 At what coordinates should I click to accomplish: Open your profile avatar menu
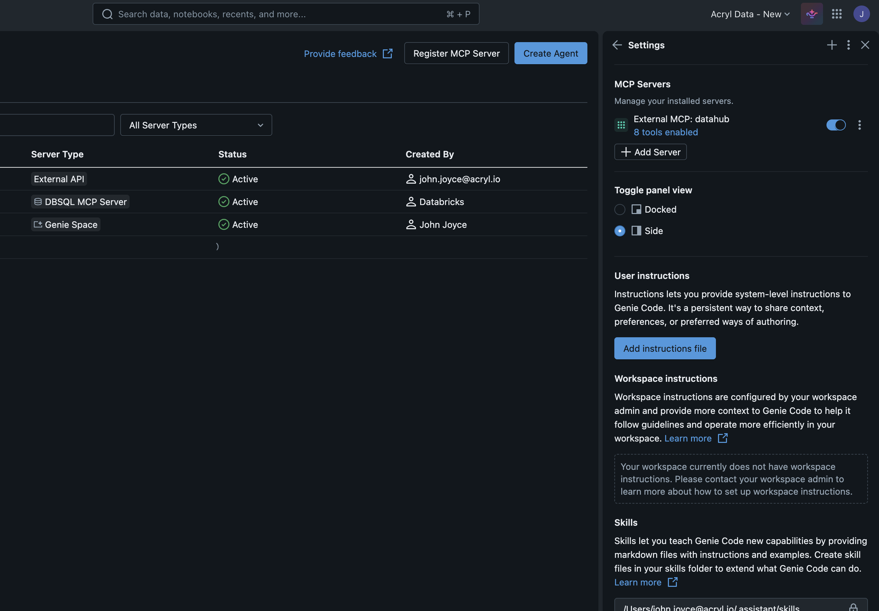click(x=862, y=14)
